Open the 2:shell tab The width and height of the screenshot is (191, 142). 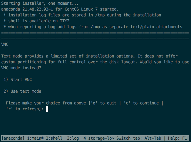(x=54, y=138)
